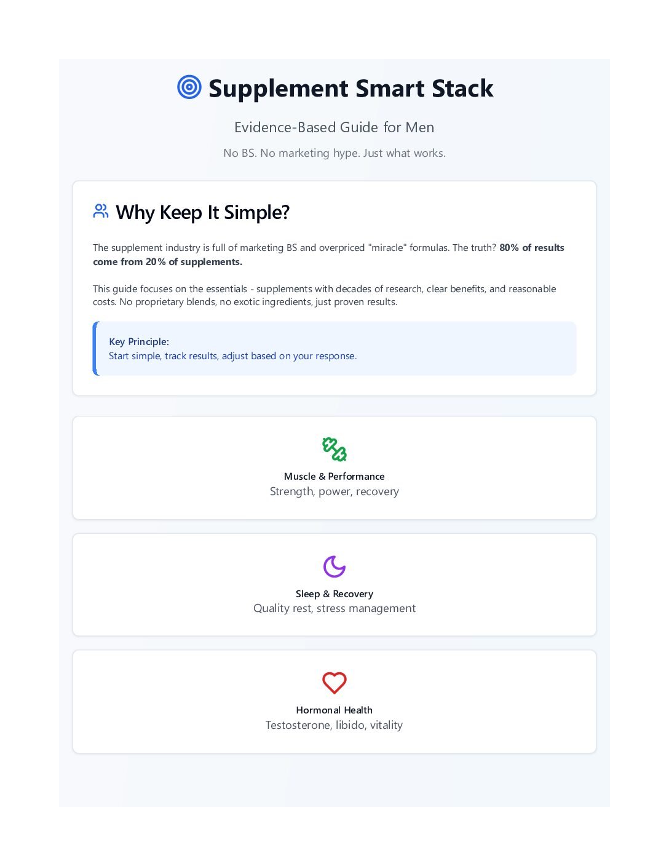Click Quality rest, stress management text
669x866 pixels.
(x=334, y=608)
